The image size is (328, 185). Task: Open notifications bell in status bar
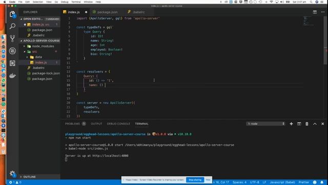coord(322,182)
